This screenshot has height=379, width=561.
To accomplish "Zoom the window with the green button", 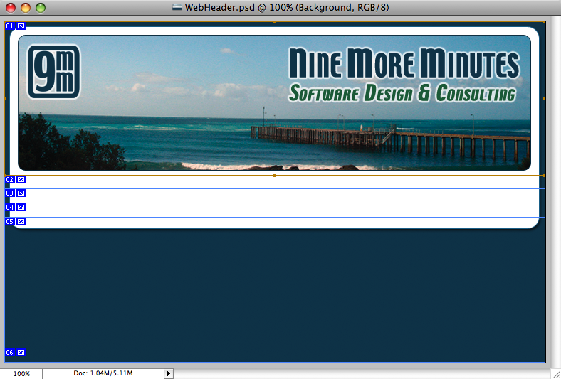I will pyautogui.click(x=41, y=8).
